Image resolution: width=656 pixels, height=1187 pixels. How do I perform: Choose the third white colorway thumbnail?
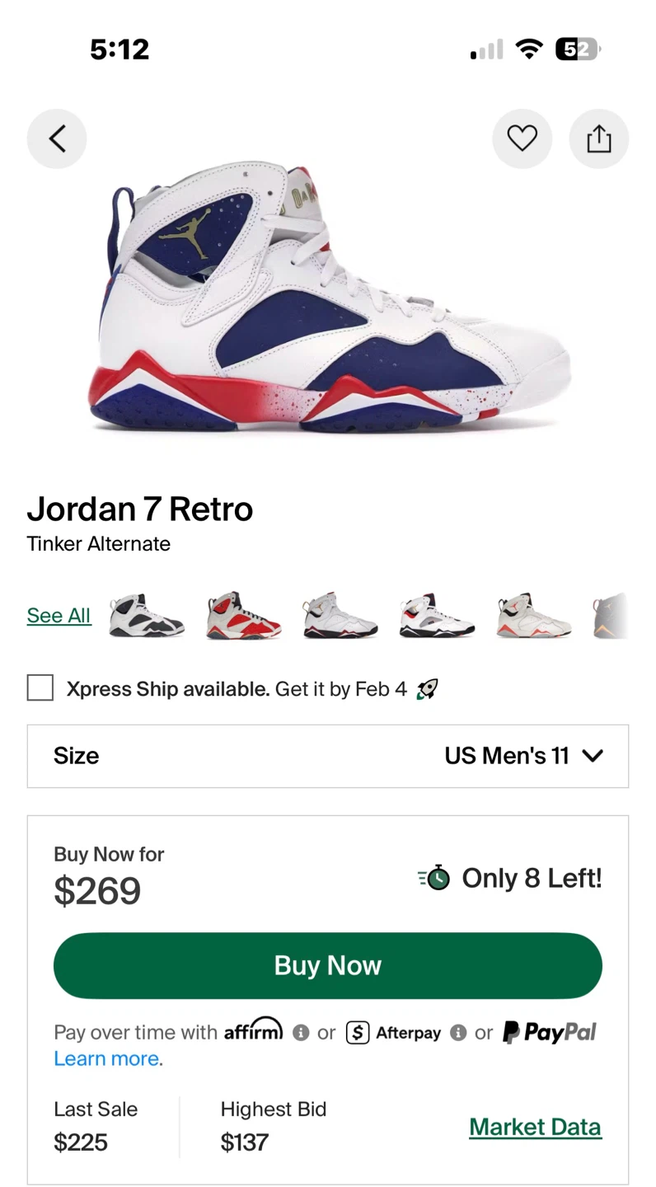(340, 617)
